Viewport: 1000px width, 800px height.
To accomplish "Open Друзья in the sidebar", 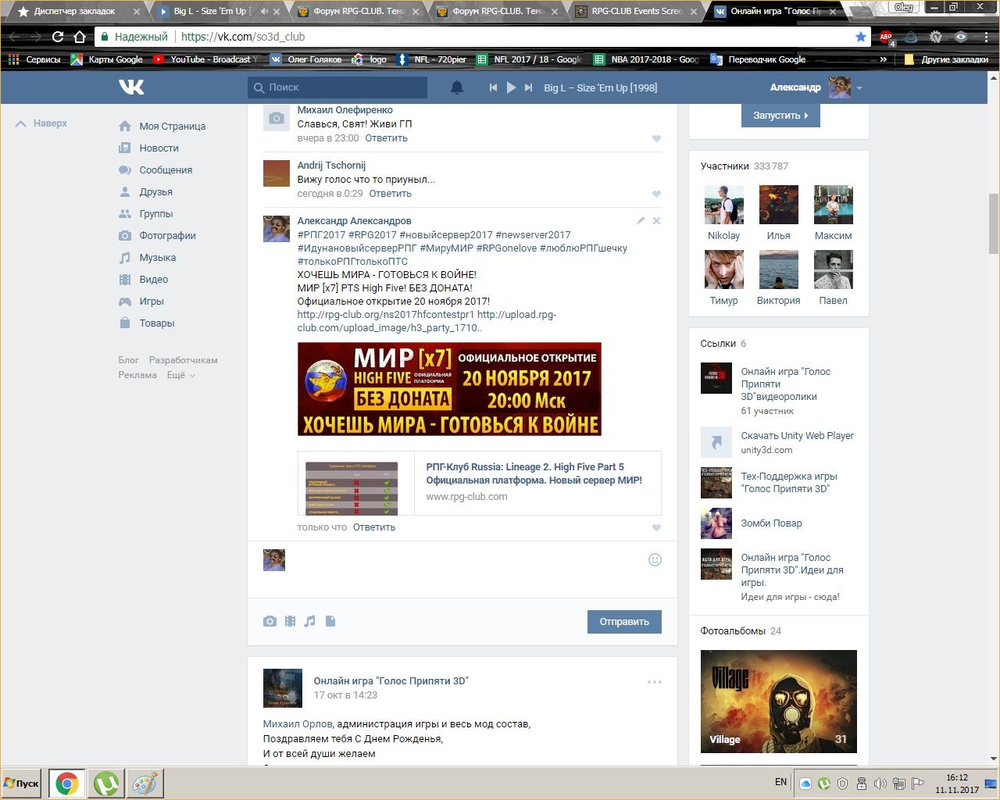I will point(145,191).
